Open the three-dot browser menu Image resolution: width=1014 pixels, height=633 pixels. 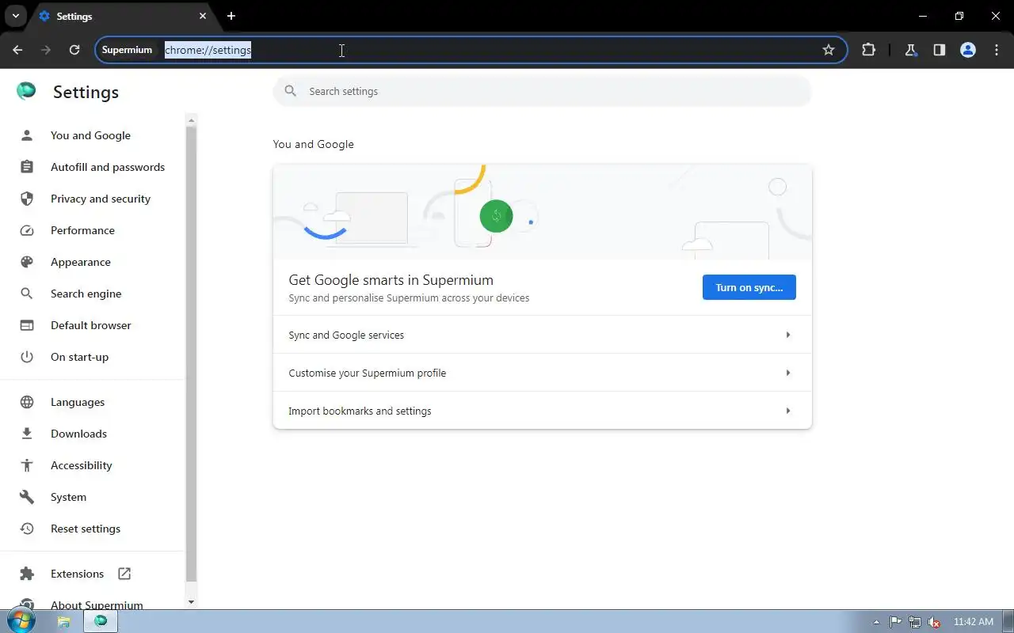pos(997,50)
